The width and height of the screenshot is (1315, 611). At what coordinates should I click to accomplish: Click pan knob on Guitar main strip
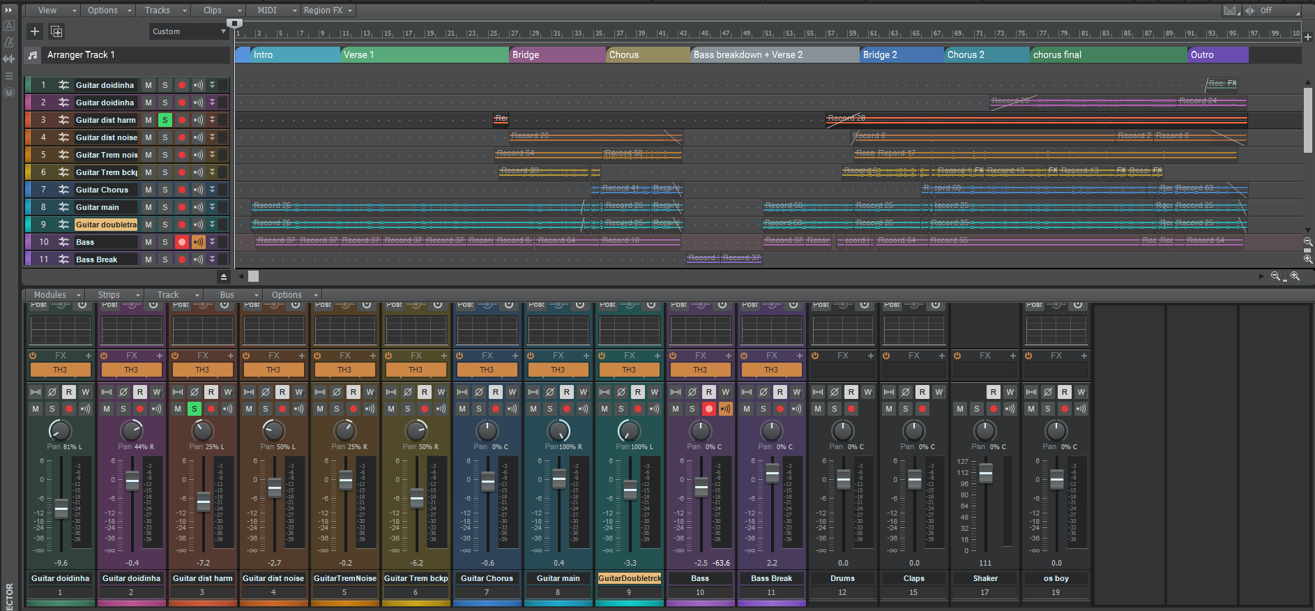[x=558, y=430]
